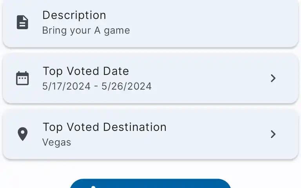The image size is (301, 188).
Task: Click the Vegas destination text
Action: tap(56, 142)
